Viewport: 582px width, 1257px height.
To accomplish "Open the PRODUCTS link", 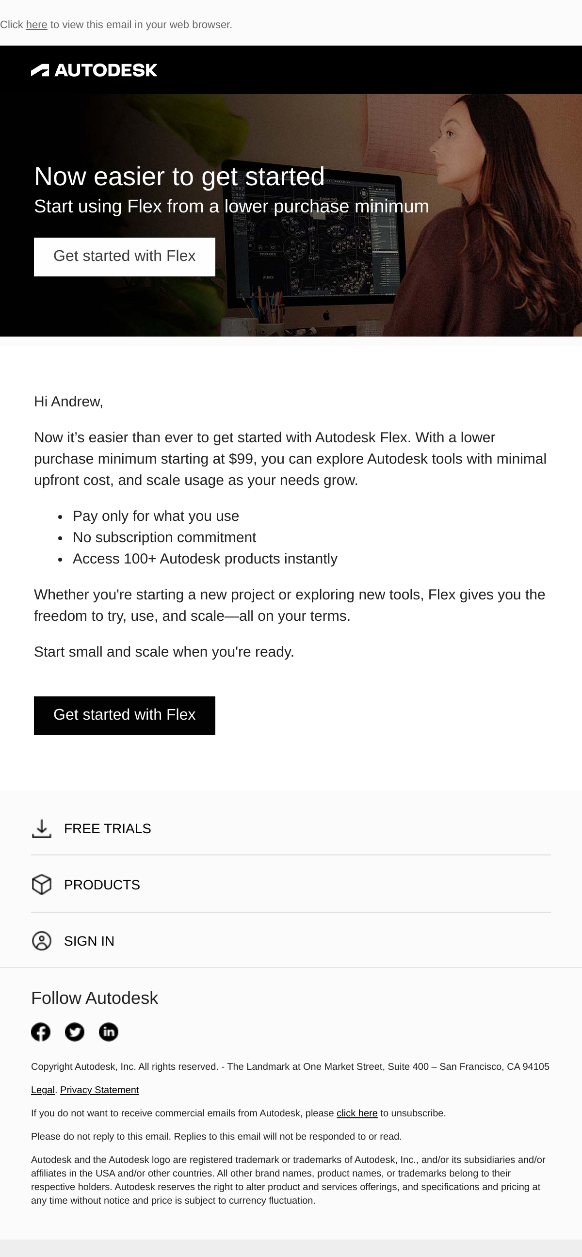I will click(x=102, y=885).
